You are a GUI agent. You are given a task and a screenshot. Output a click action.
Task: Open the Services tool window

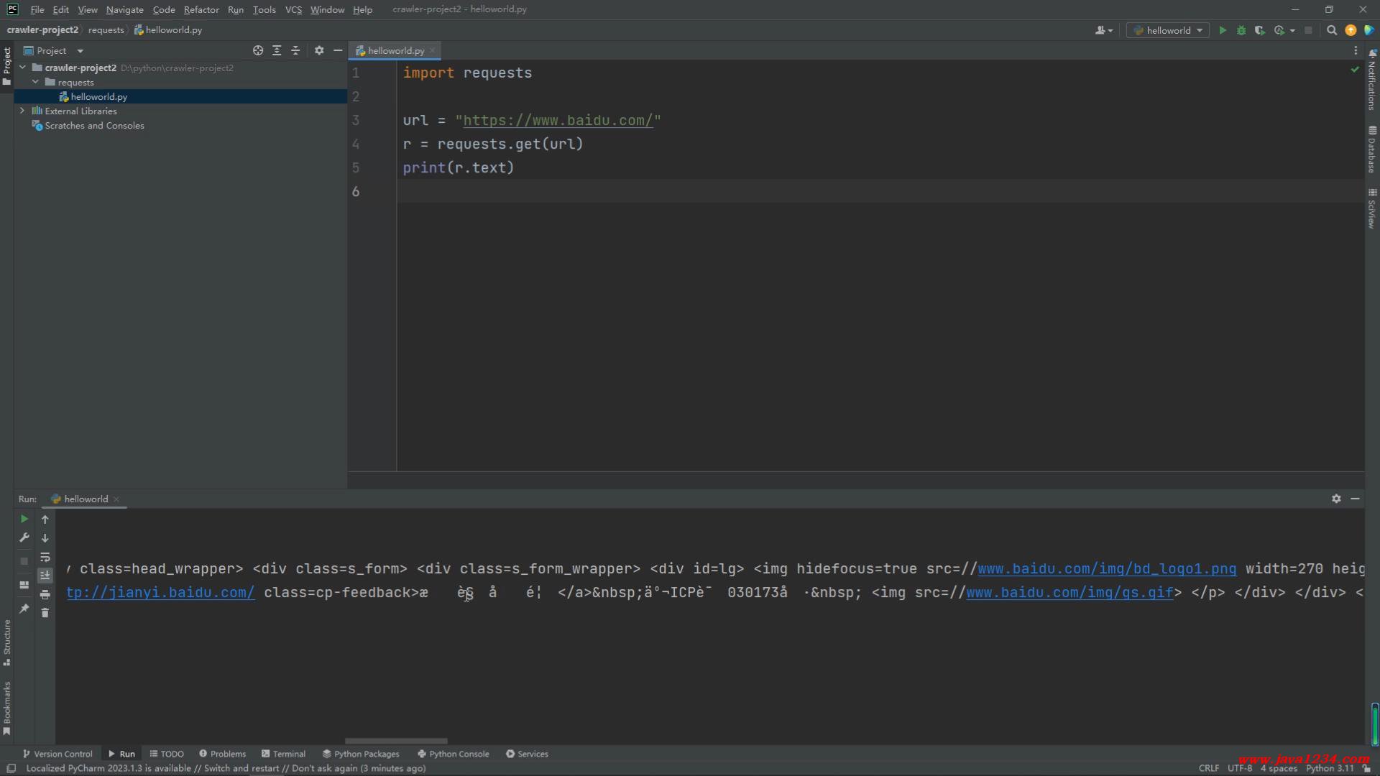click(527, 754)
